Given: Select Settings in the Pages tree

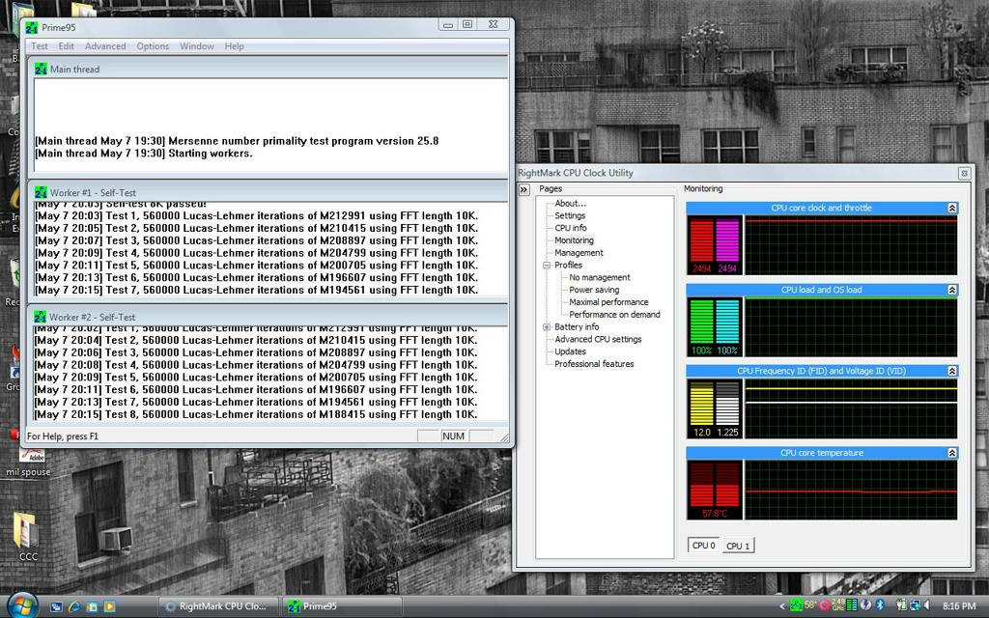Looking at the screenshot, I should click(570, 215).
